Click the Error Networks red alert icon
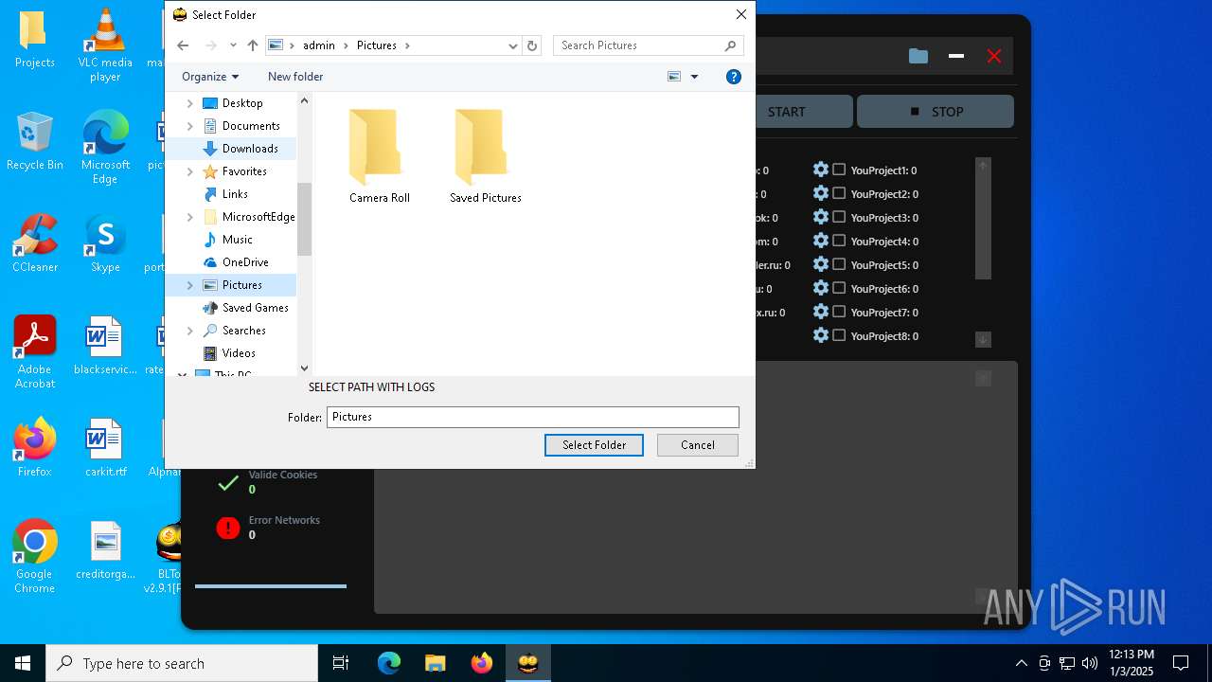The width and height of the screenshot is (1212, 682). pyautogui.click(x=228, y=529)
